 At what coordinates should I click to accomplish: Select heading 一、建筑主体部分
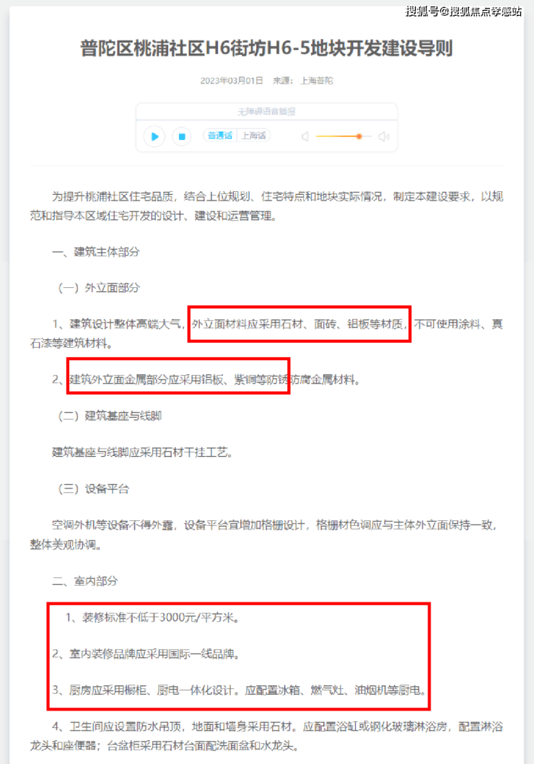click(x=96, y=252)
